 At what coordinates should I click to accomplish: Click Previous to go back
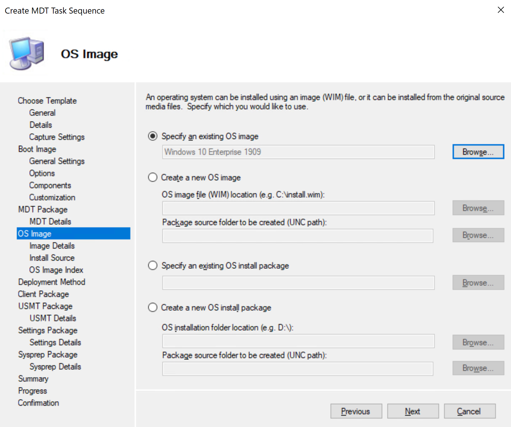click(x=356, y=411)
